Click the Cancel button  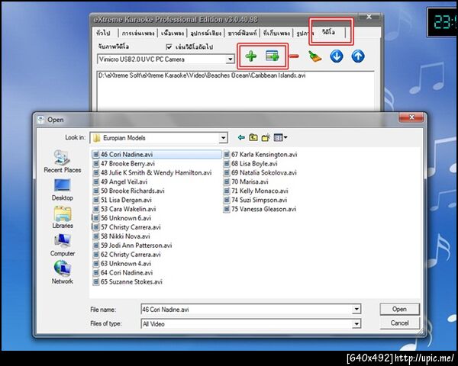pyautogui.click(x=399, y=323)
